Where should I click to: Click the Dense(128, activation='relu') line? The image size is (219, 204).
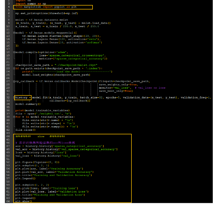coord(61,39)
